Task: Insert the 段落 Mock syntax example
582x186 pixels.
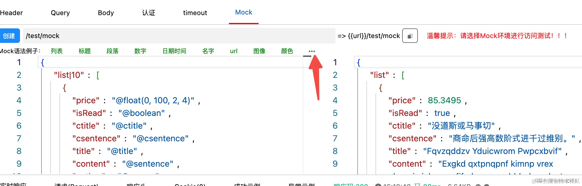Action: point(112,51)
